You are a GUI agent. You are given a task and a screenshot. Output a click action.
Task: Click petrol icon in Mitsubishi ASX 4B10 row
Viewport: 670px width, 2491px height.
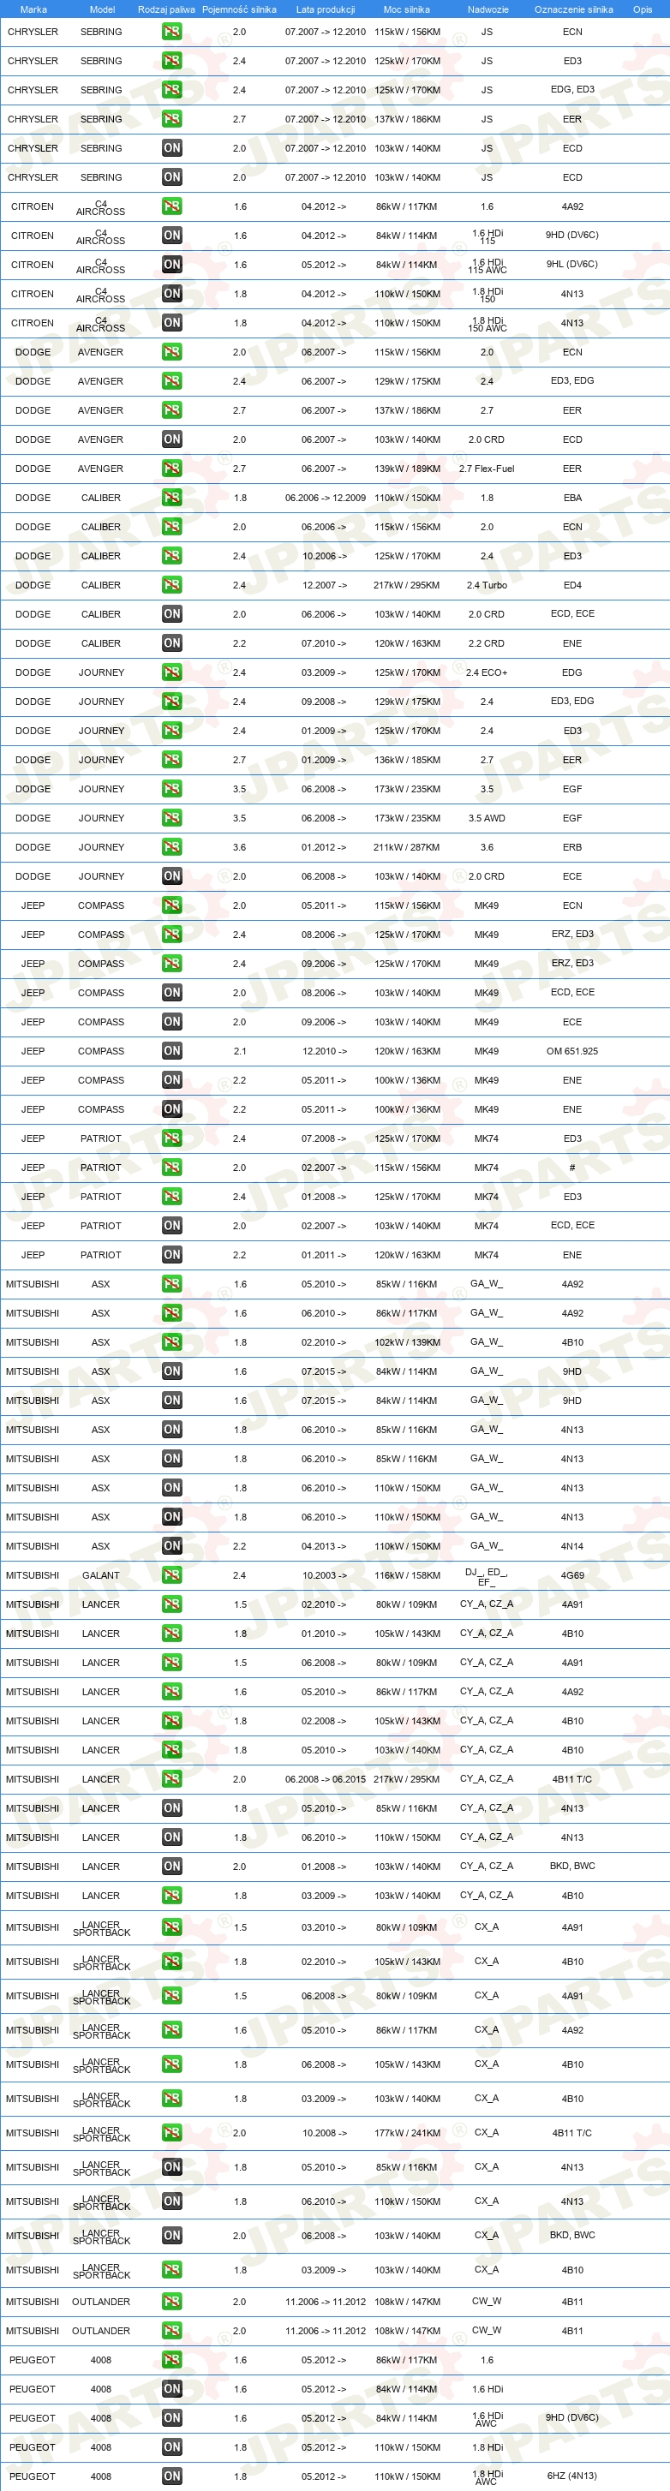(x=172, y=1342)
